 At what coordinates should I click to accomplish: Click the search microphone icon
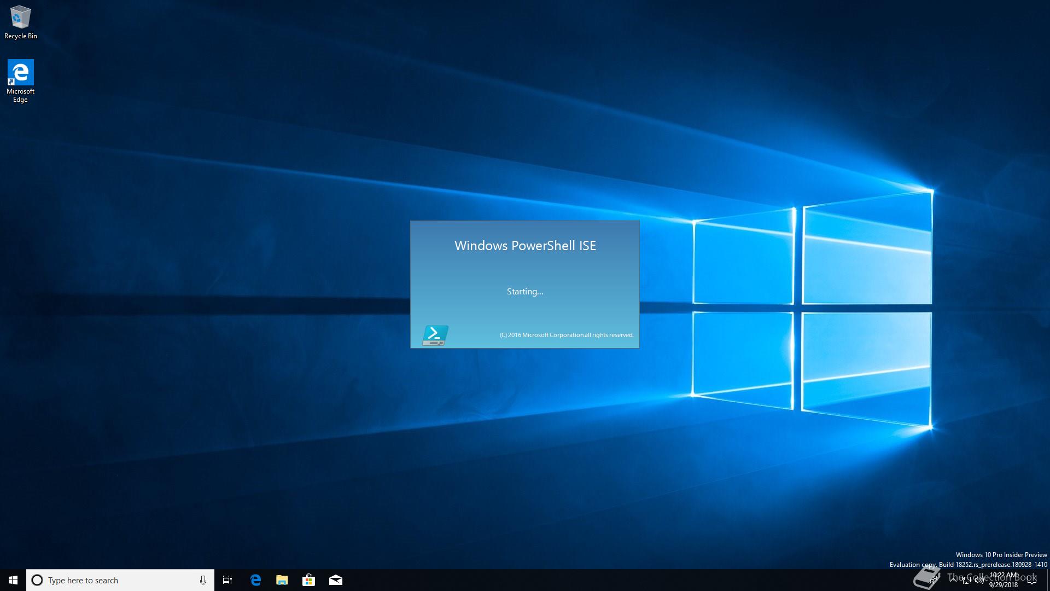[x=203, y=580]
